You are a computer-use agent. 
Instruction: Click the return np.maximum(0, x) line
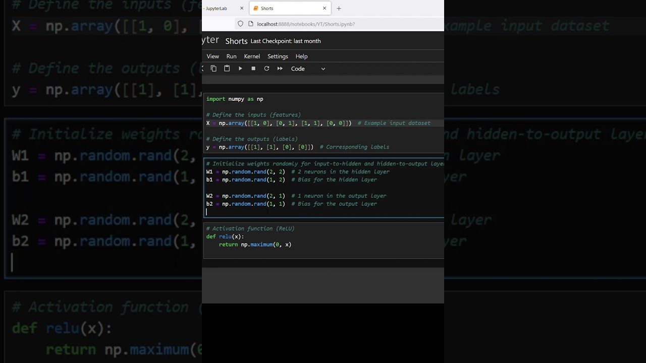255,245
